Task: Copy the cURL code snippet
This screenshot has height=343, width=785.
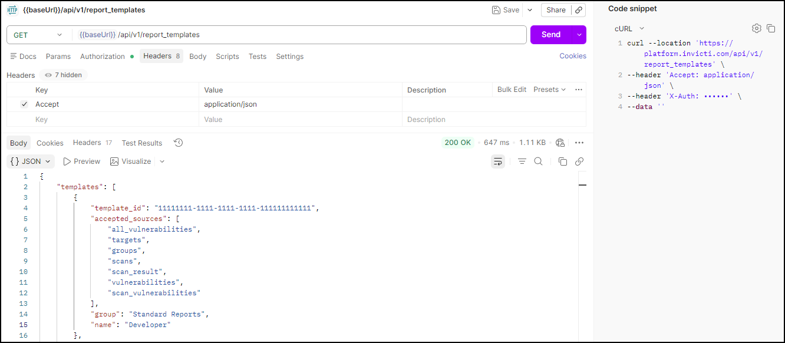Action: pyautogui.click(x=771, y=28)
